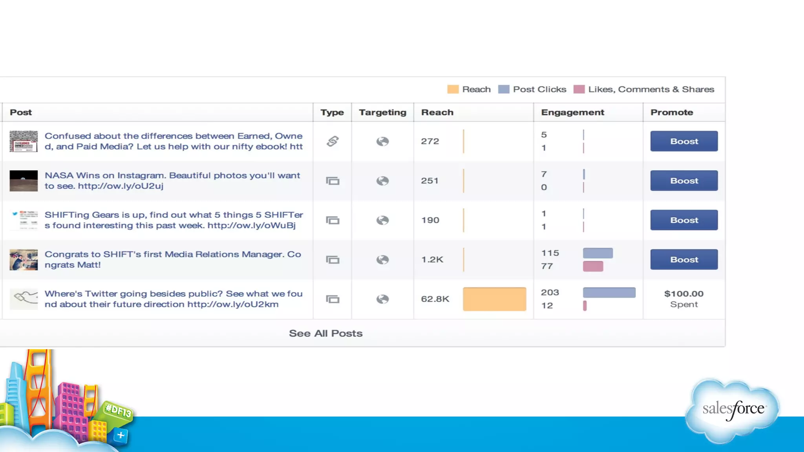804x452 pixels.
Task: Click the pink Likes, Comments & Shares swatch
Action: [579, 89]
